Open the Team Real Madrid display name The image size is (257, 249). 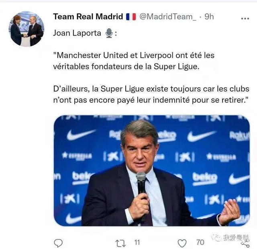tap(88, 17)
